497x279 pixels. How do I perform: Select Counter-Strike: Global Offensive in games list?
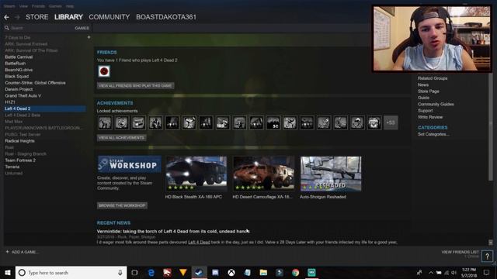tap(35, 83)
